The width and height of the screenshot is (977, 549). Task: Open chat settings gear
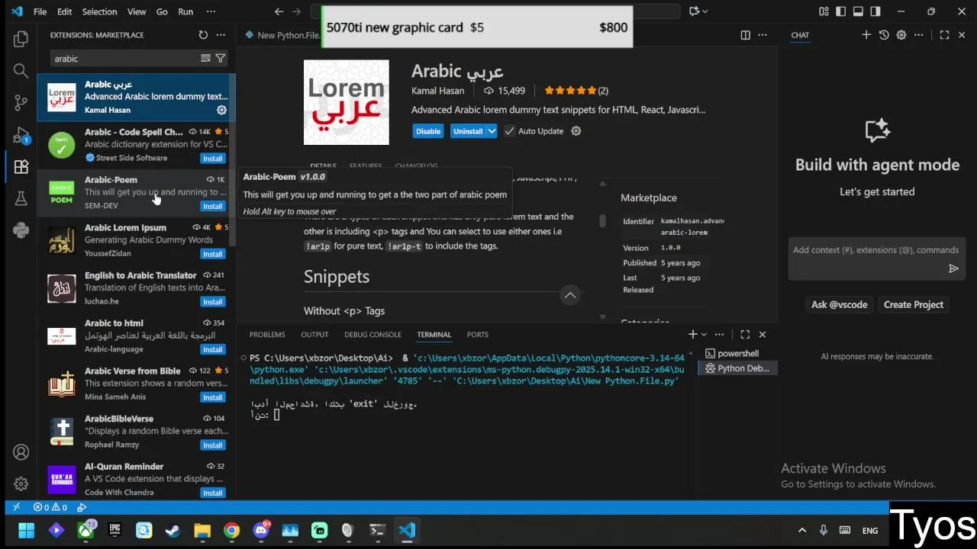(x=901, y=35)
